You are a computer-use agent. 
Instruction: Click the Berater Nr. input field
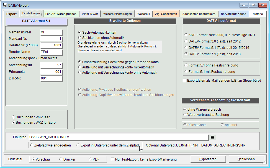(51, 45)
